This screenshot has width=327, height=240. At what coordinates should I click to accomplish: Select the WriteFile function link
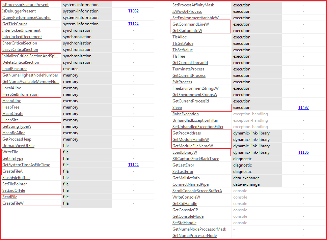coord(10,152)
